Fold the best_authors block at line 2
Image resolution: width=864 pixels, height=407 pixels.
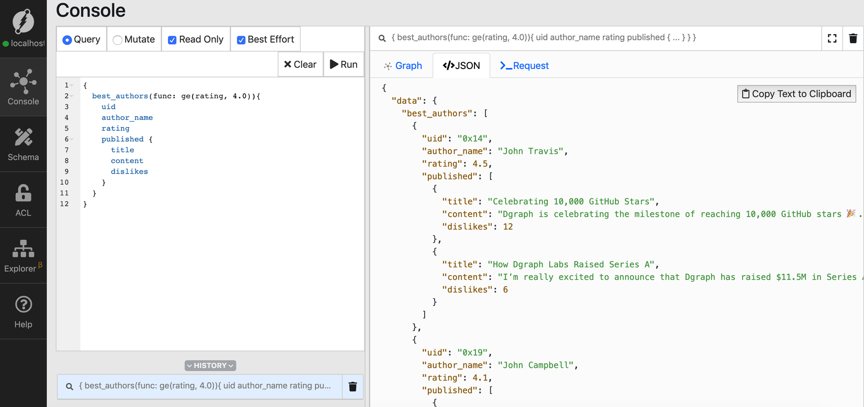pyautogui.click(x=72, y=96)
